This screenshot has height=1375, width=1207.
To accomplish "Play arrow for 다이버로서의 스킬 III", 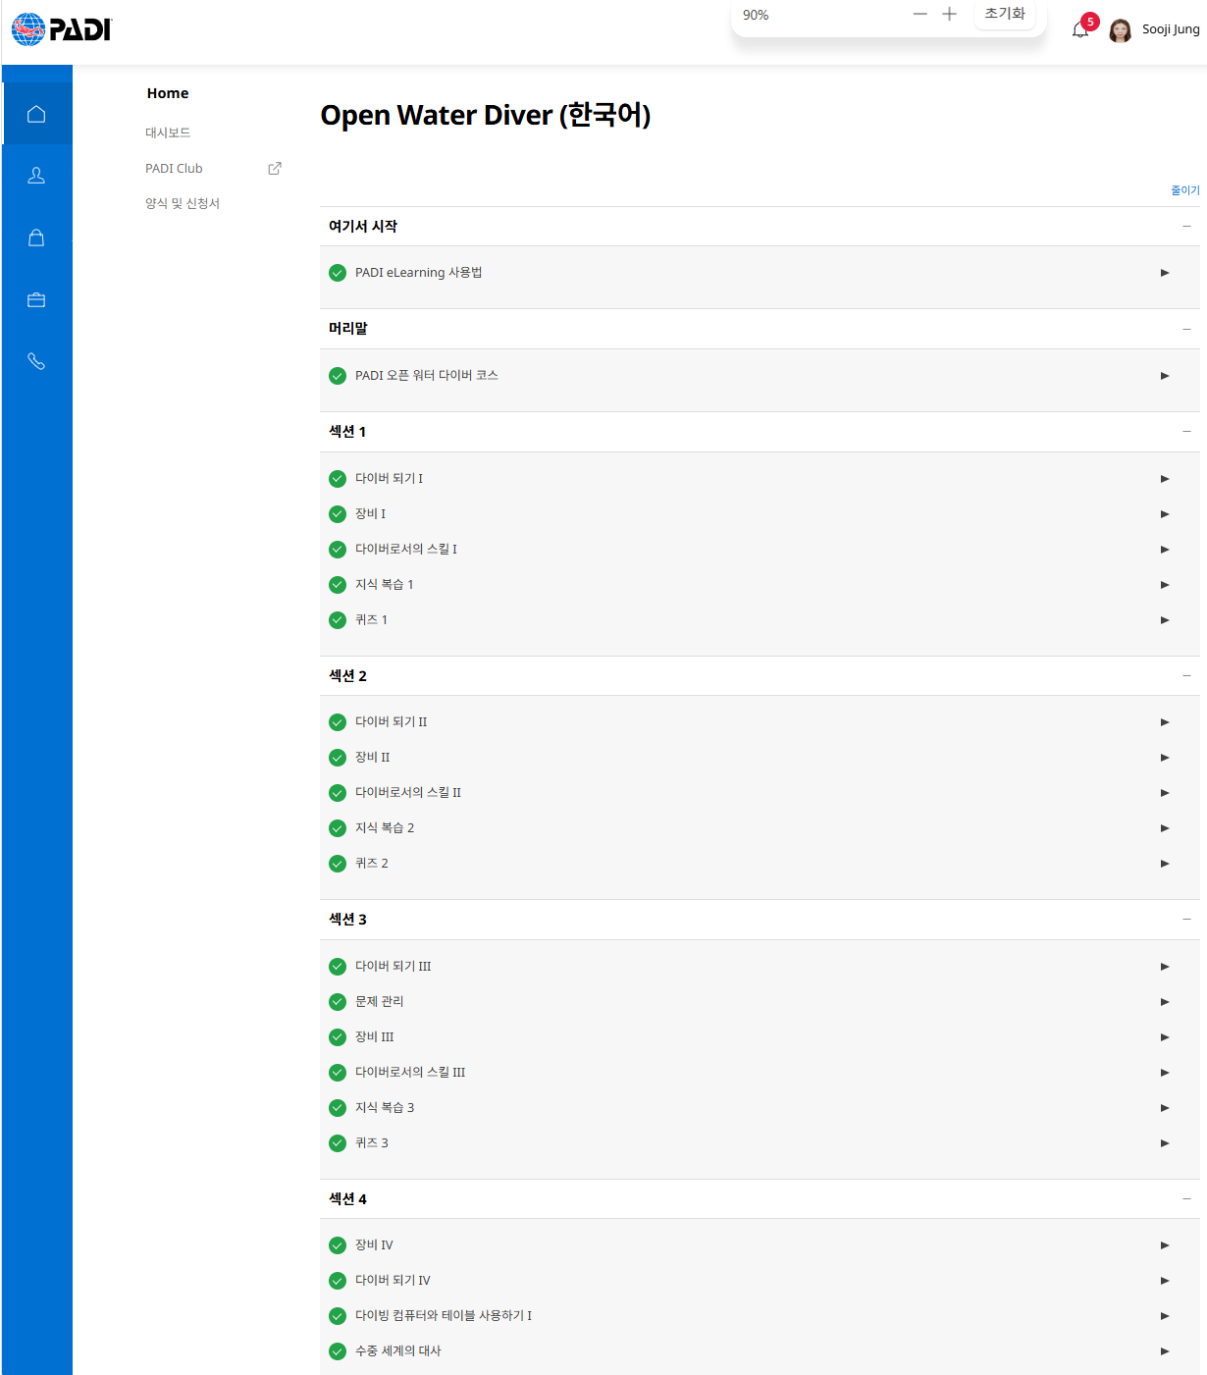I will 1165,1073.
